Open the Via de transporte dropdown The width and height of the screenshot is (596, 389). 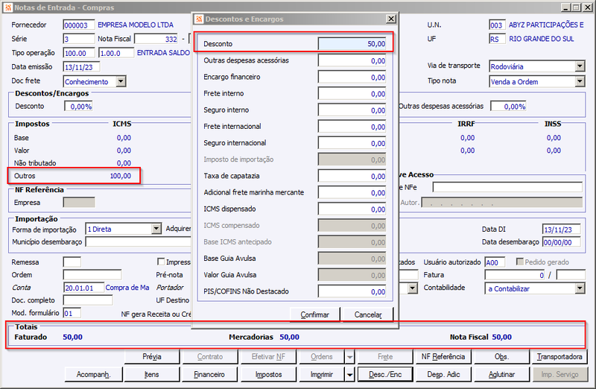tap(580, 66)
